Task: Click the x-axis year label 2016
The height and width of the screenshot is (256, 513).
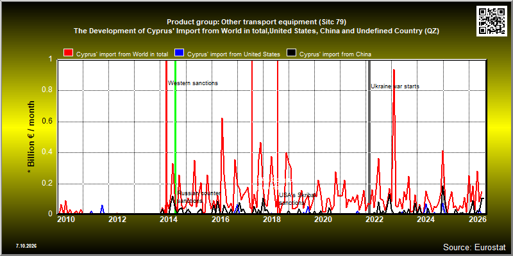Action: point(220,219)
